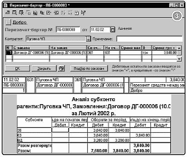
Task: Click the Перезачет-бартер number field
Action: (x=68, y=30)
